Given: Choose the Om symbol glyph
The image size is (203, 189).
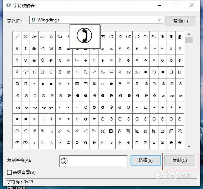Looking at the screenshot, I should 180,61.
